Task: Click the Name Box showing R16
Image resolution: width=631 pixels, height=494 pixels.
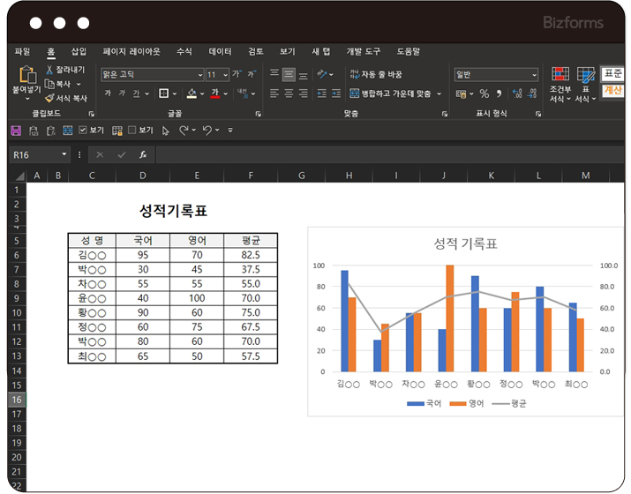Action: [x=34, y=154]
